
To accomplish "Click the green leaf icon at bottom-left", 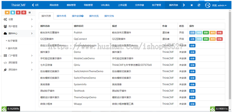I will (x=4, y=109).
